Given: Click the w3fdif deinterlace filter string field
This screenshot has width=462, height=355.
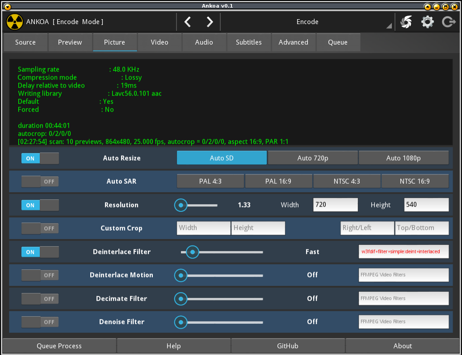Looking at the screenshot, I should [403, 252].
